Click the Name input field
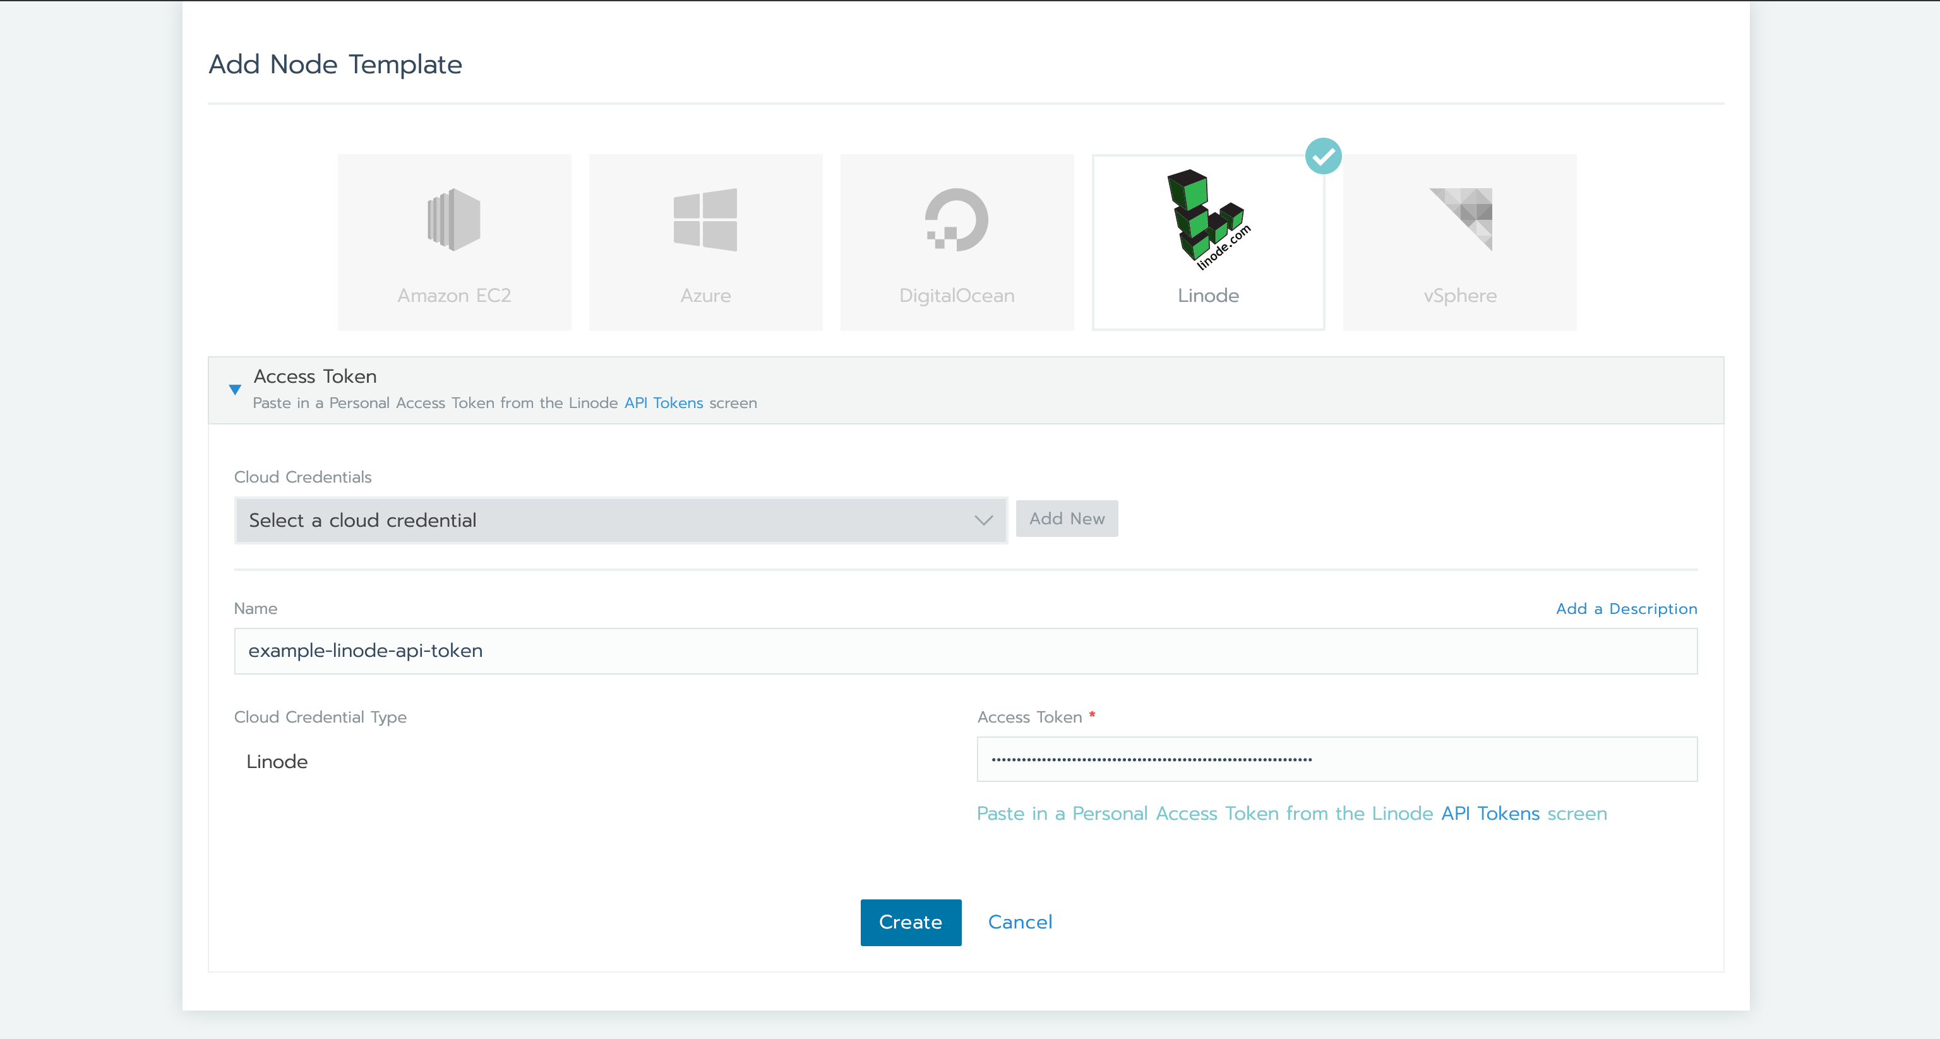Screen dimensions: 1940x1039 point(965,651)
